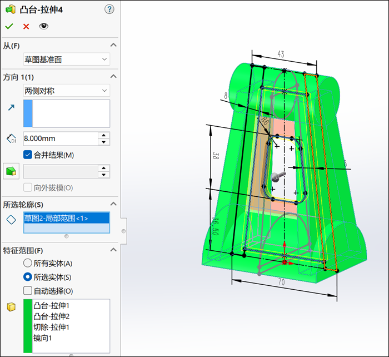
Task: Click the green checkmark to confirm feature
Action: pos(9,26)
